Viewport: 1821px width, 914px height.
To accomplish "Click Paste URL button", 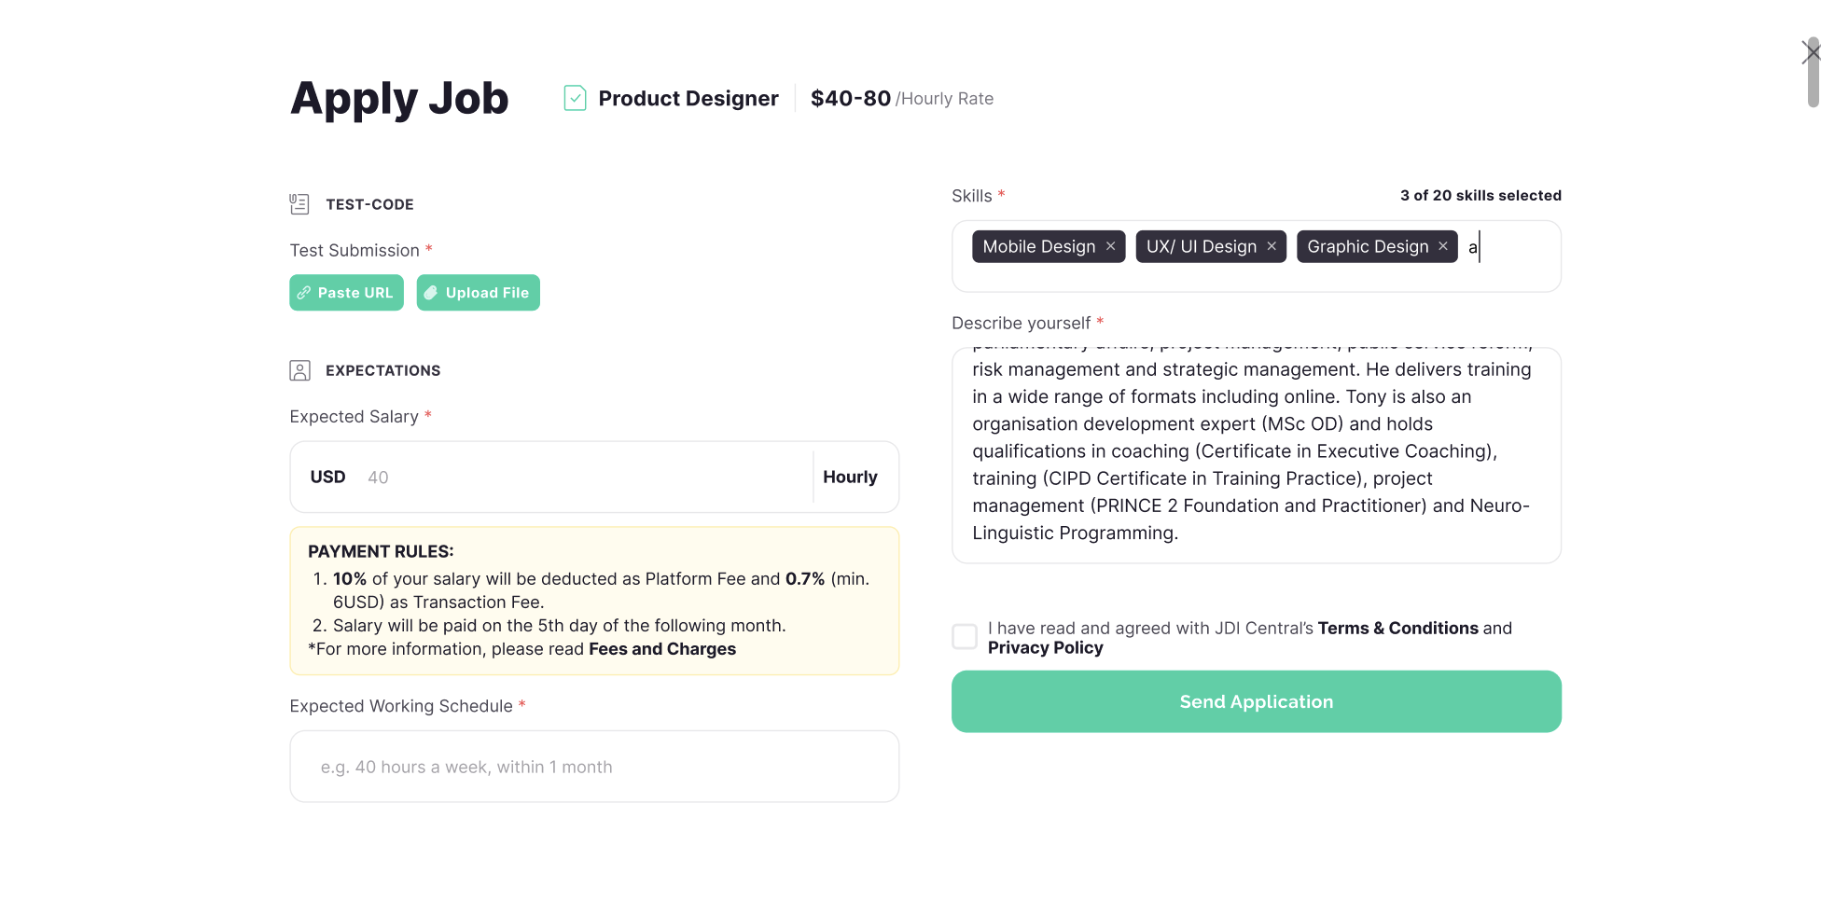I will (346, 293).
